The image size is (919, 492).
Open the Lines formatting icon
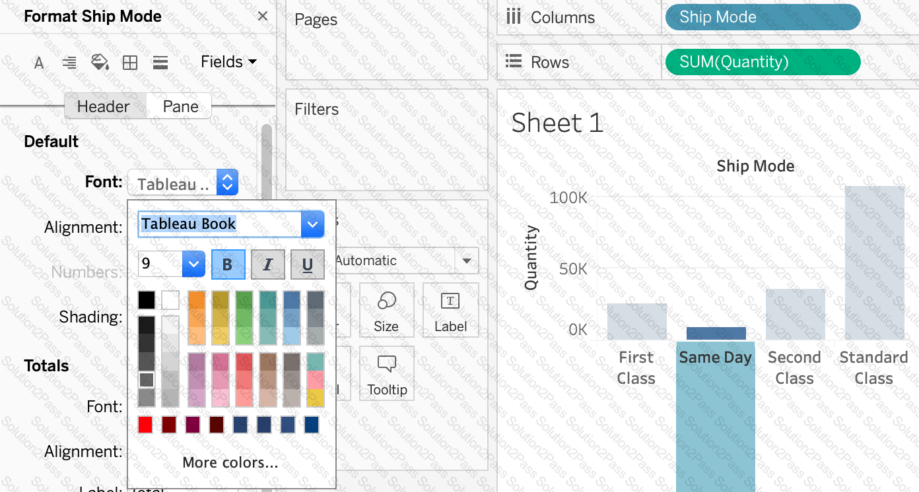pos(160,63)
